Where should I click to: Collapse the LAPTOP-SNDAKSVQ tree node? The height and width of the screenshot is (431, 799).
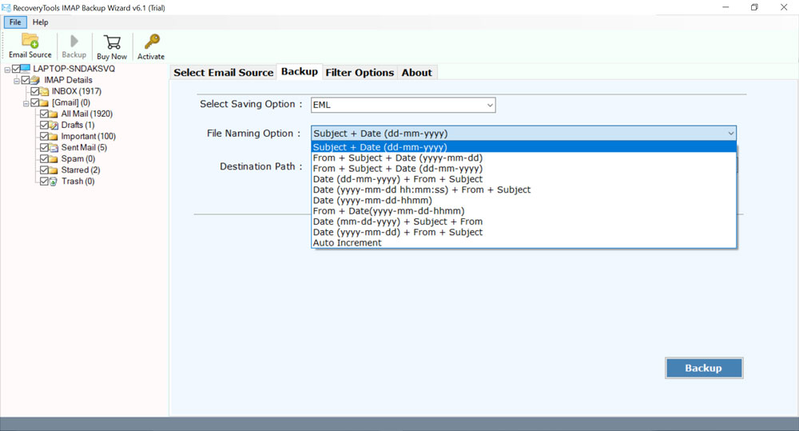click(x=7, y=70)
